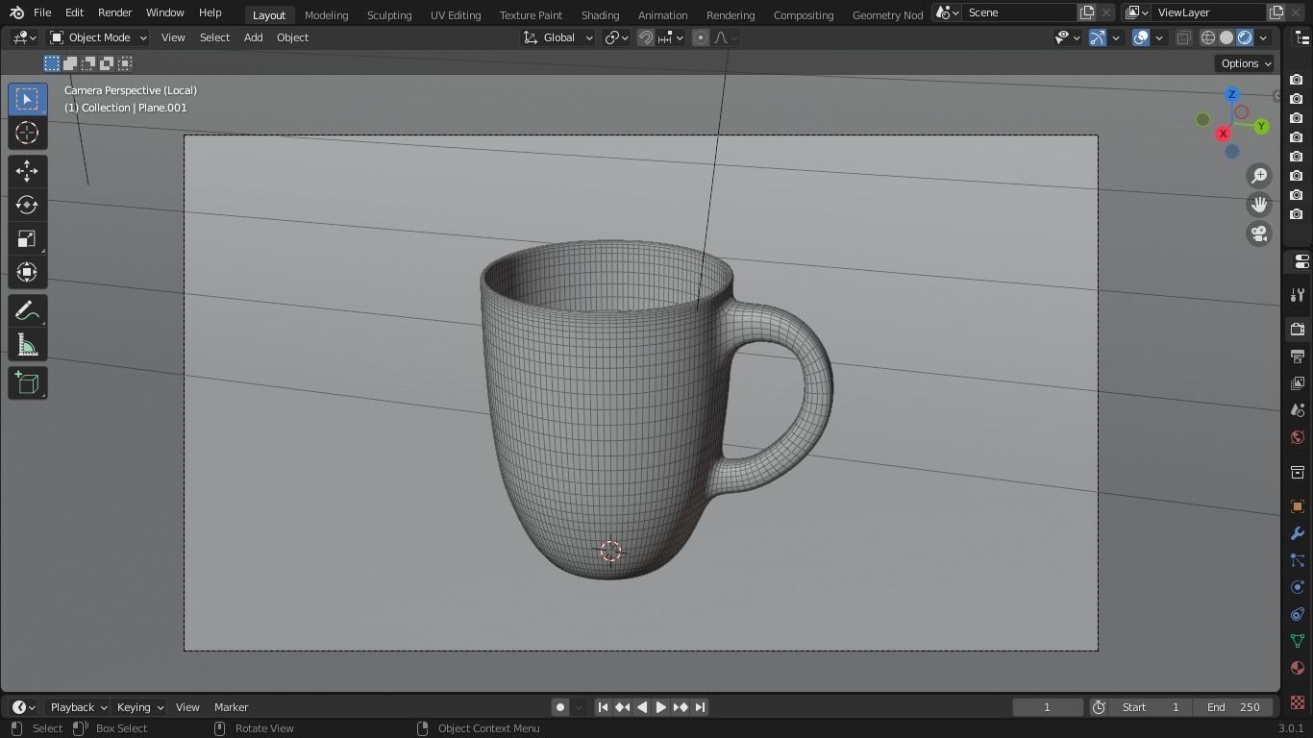Viewport: 1313px width, 738px height.
Task: Choose the Move tool
Action: pos(27,171)
